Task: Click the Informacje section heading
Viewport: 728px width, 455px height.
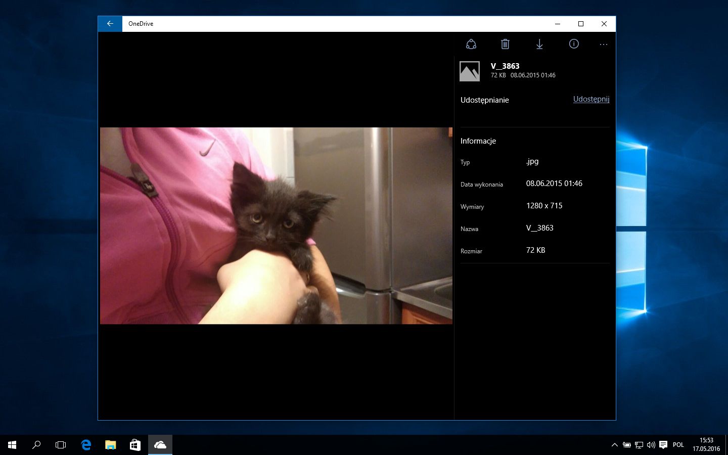Action: (x=478, y=141)
